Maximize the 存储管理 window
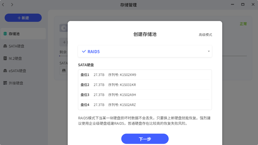This screenshot has height=145, width=258. tap(243, 5)
